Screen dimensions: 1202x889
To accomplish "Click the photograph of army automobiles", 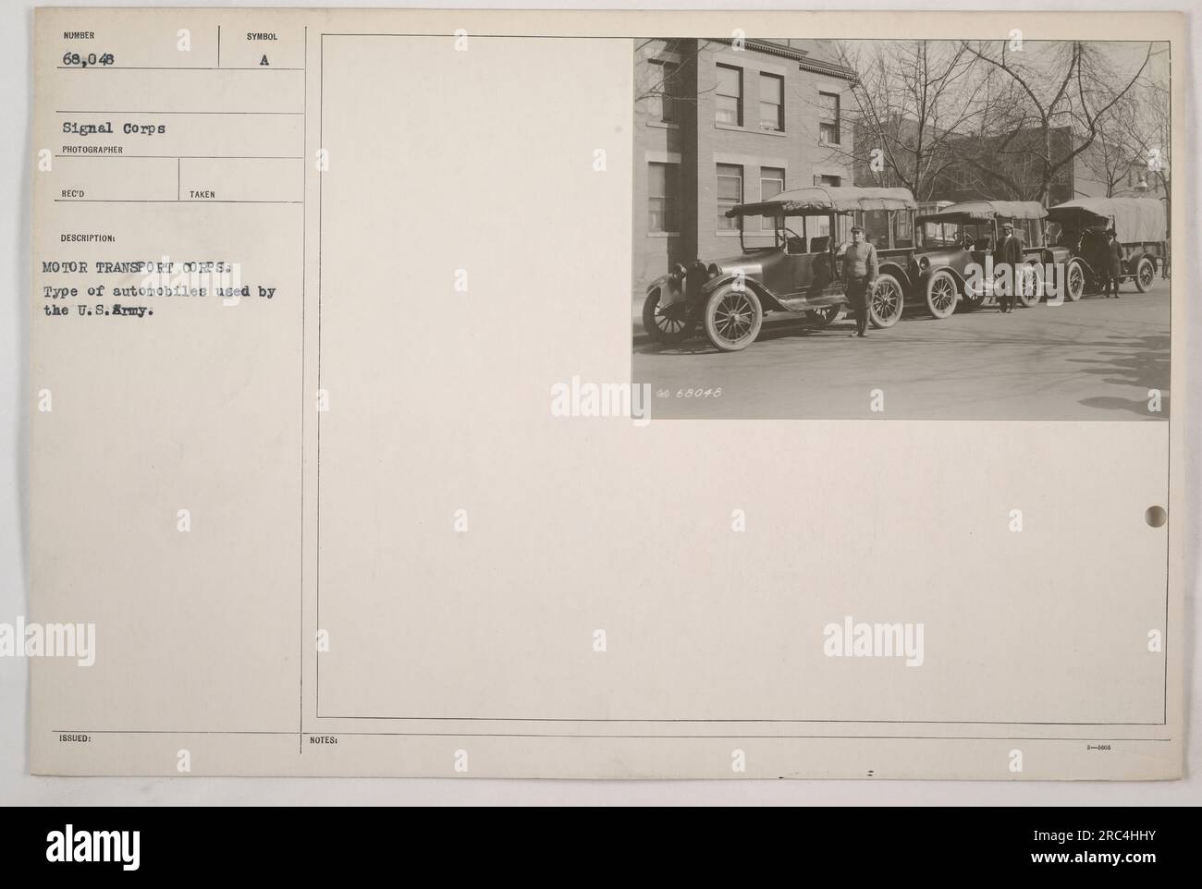I will 901,228.
